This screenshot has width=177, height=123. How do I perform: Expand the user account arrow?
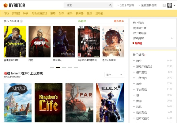175,5
